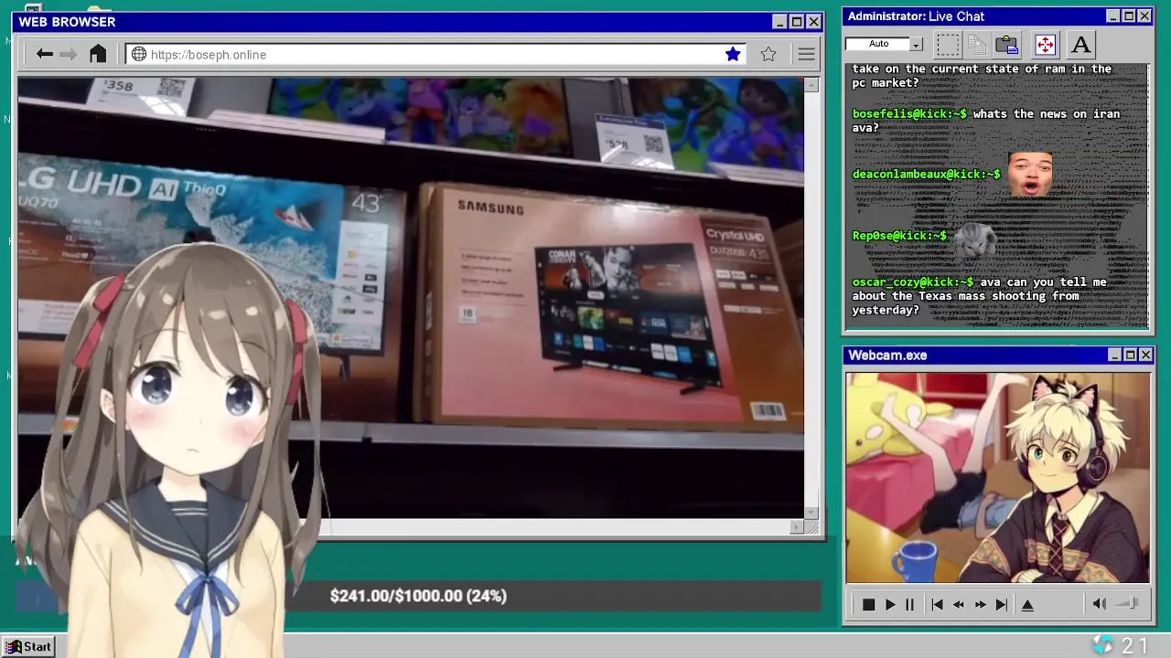Minimize the Live Chat window
1171x658 pixels.
coord(1113,16)
